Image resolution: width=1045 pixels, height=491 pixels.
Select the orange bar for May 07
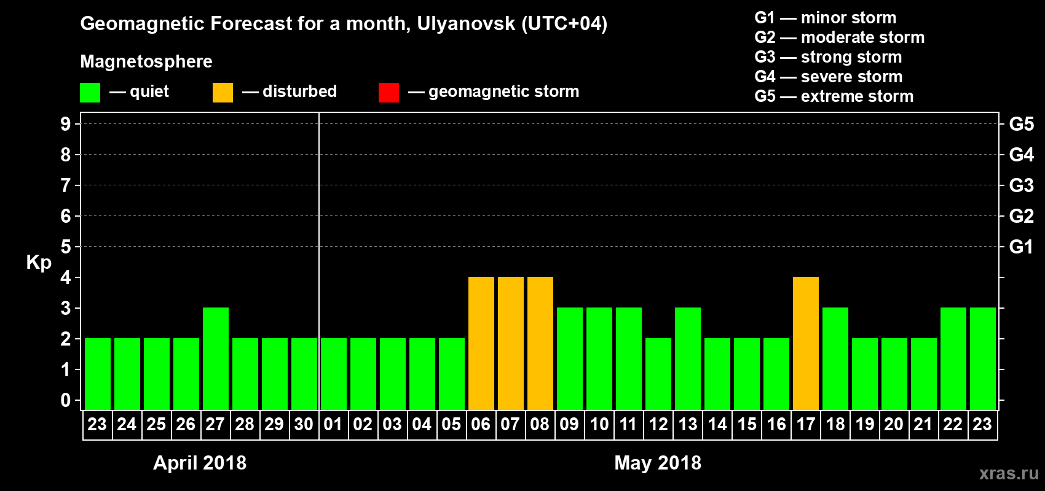(x=511, y=343)
